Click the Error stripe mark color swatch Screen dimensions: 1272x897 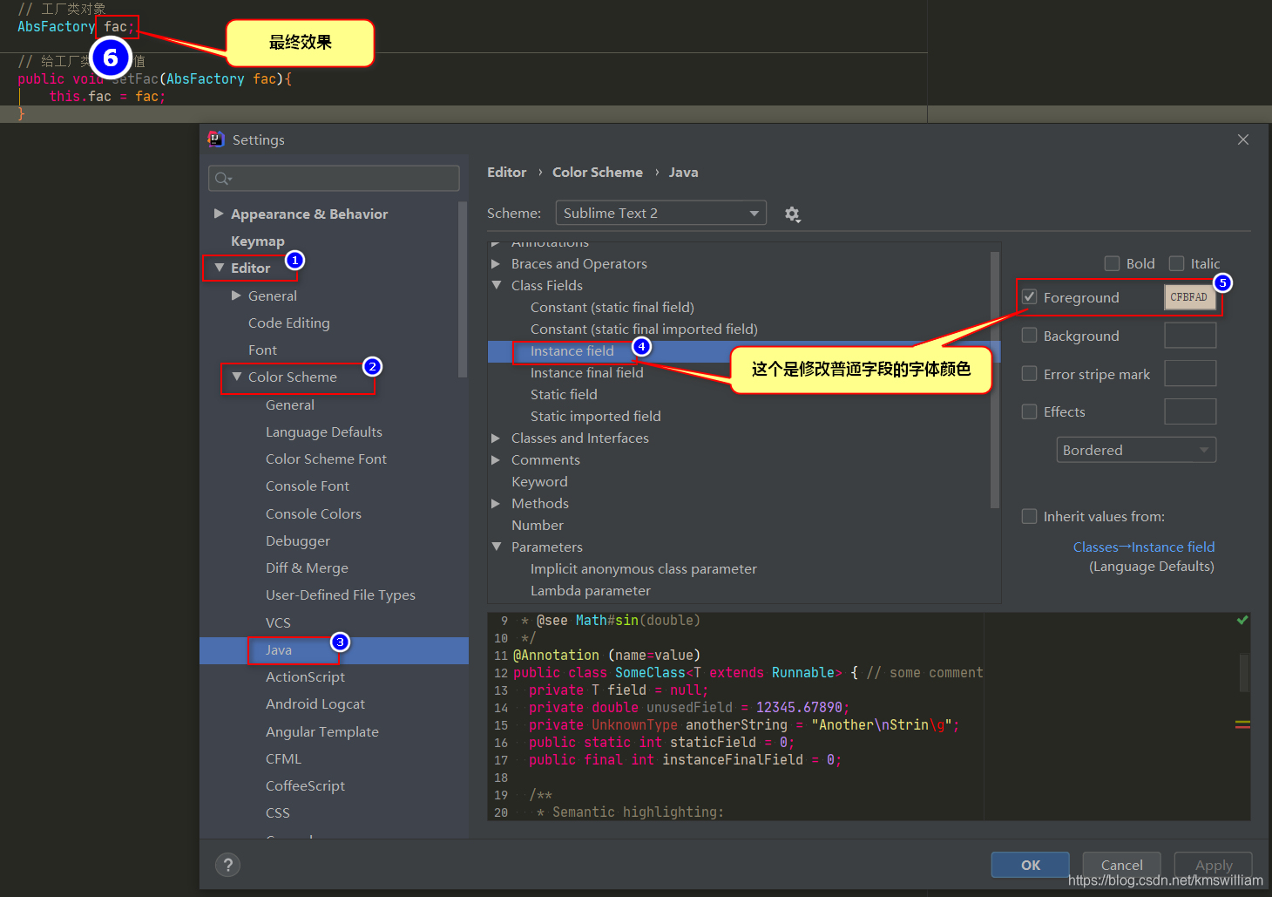[1190, 374]
